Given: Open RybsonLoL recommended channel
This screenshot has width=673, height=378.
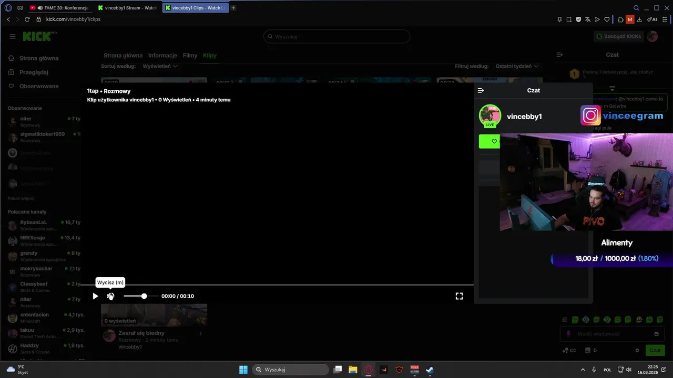Looking at the screenshot, I should 44,225.
